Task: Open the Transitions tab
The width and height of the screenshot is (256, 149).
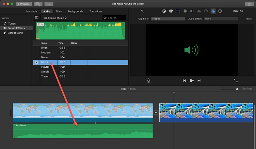Action: tap(96, 11)
